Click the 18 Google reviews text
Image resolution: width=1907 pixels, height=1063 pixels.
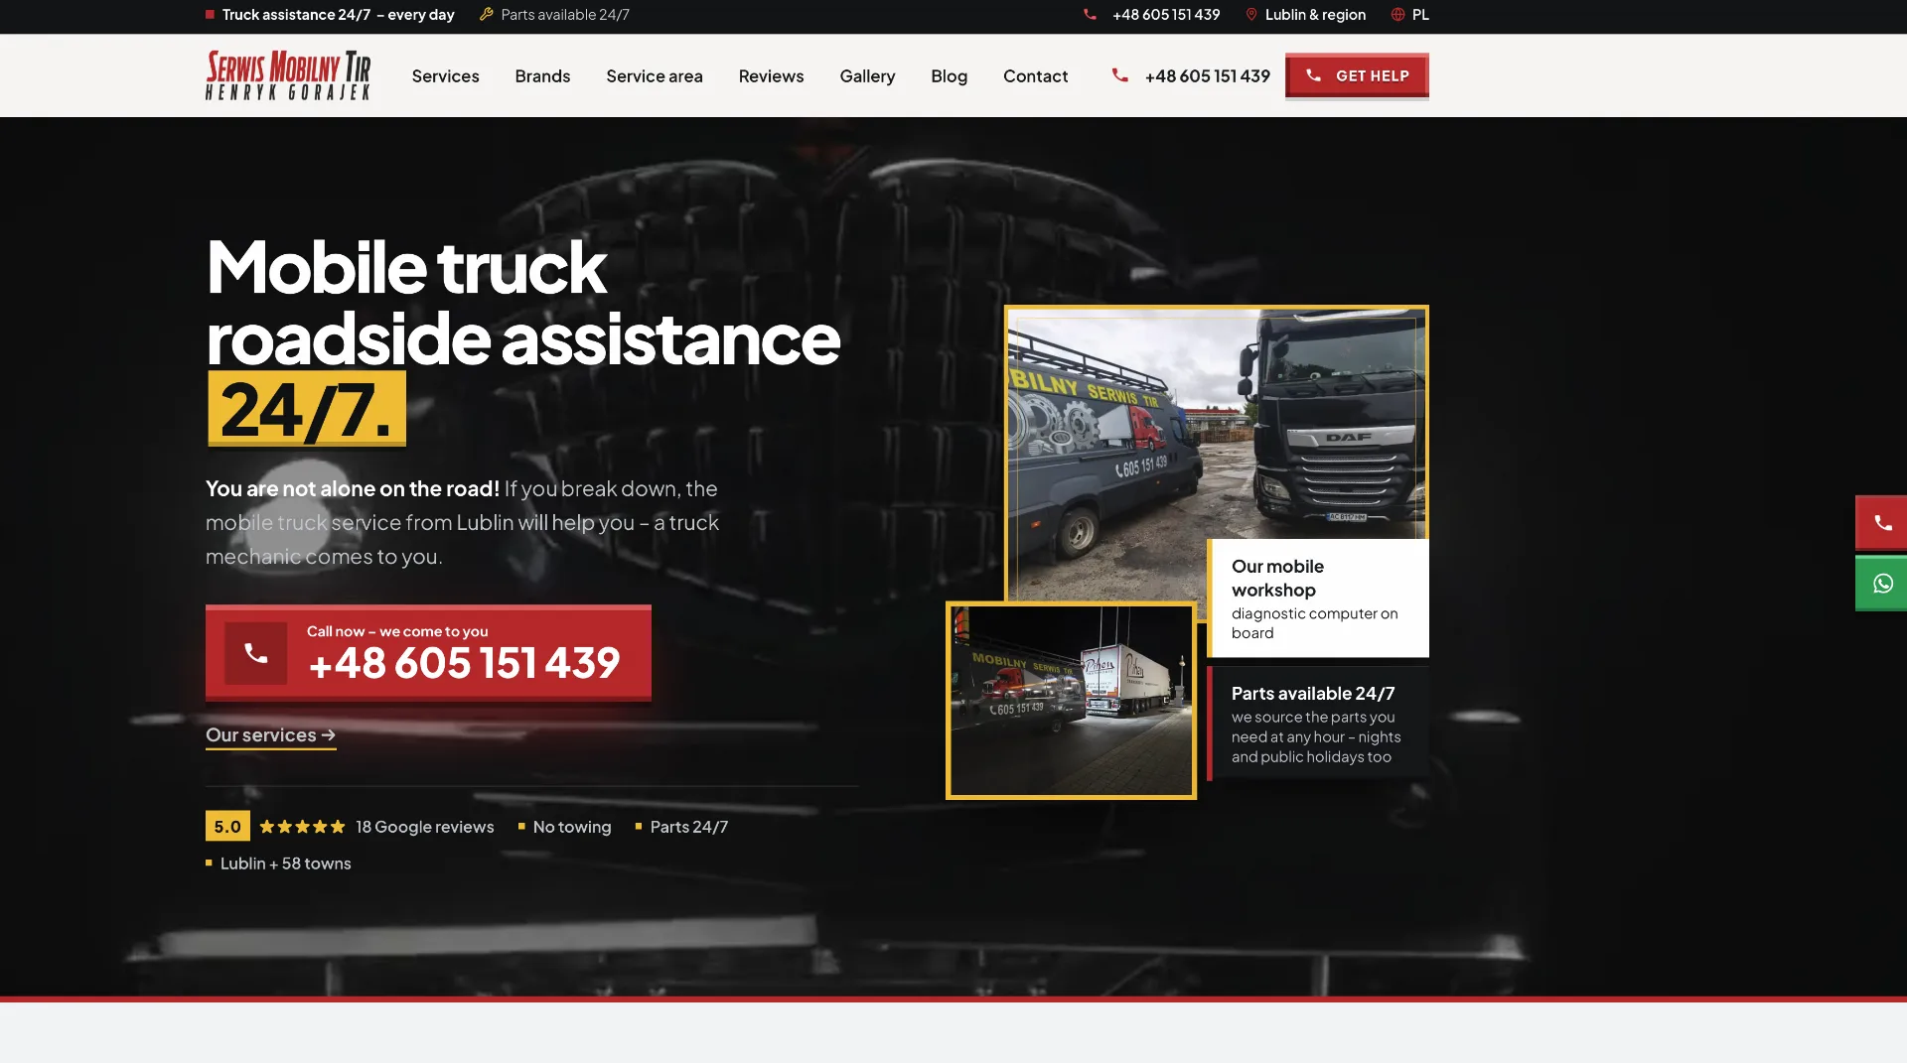(424, 827)
